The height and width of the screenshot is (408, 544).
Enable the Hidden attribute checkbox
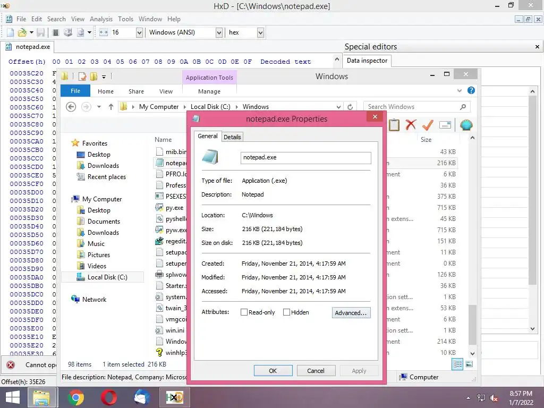[286, 312]
